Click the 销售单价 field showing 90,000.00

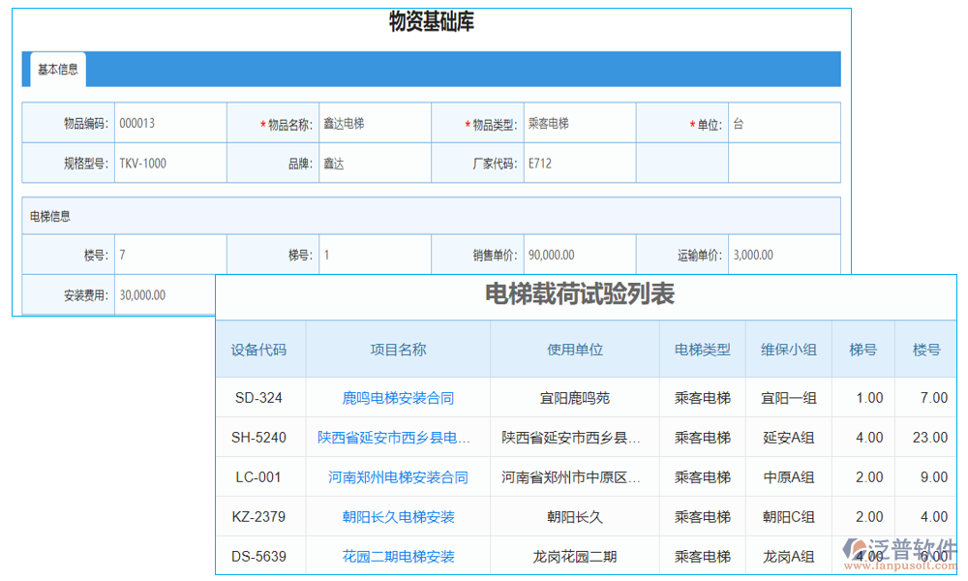pos(581,255)
